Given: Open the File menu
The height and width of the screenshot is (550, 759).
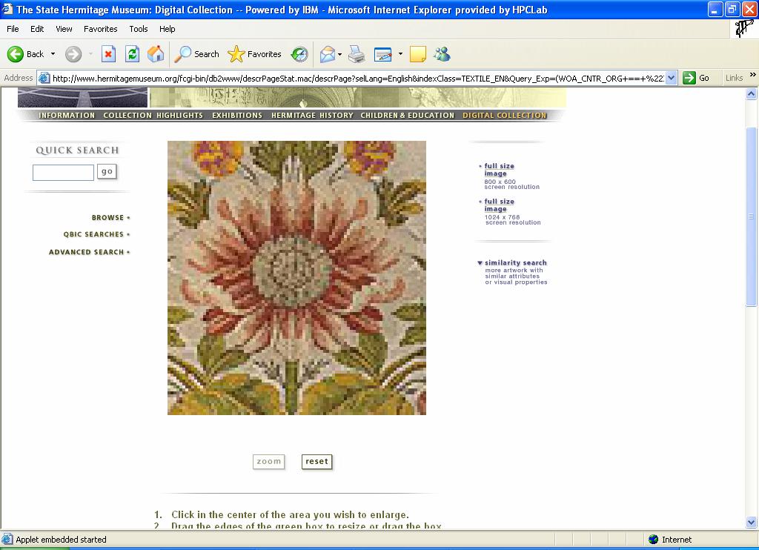Looking at the screenshot, I should (x=13, y=29).
